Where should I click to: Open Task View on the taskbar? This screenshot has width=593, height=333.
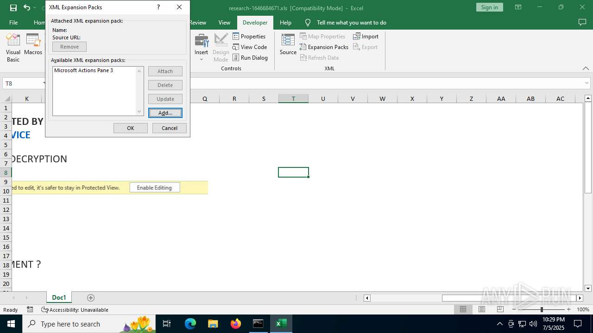click(167, 324)
